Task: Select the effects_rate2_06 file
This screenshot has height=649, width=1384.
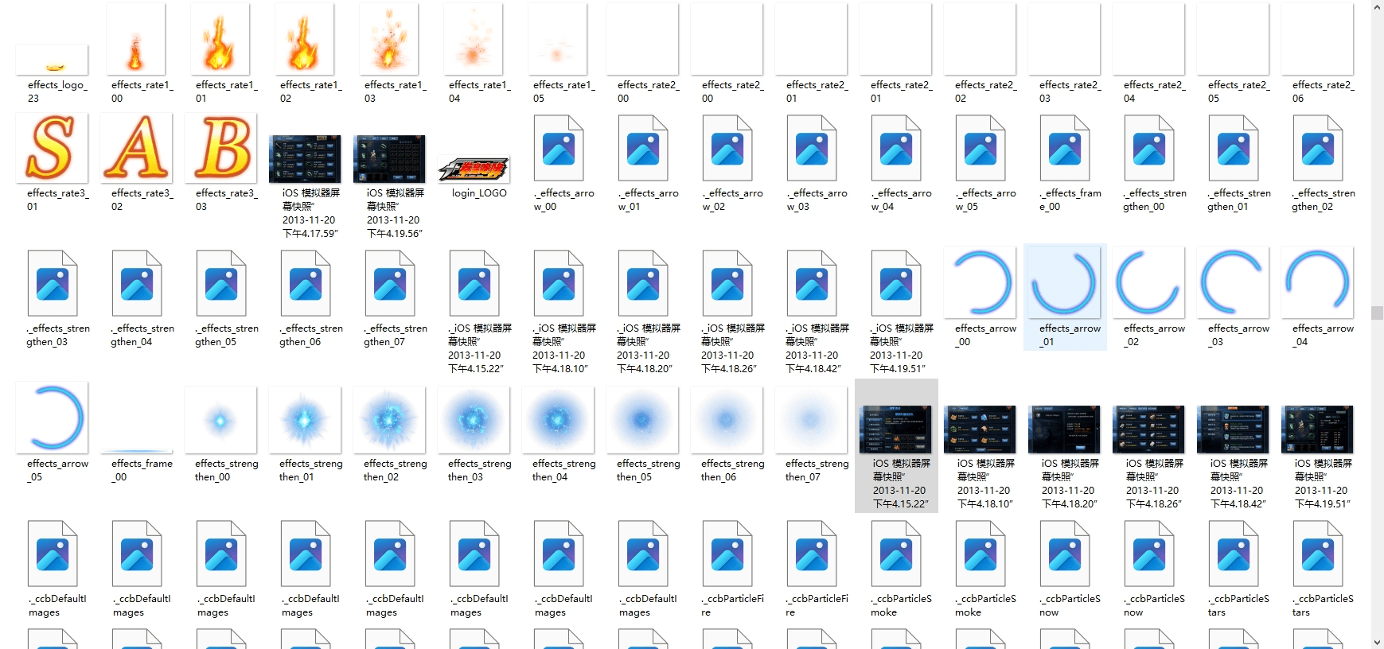Action: pyautogui.click(x=1317, y=39)
